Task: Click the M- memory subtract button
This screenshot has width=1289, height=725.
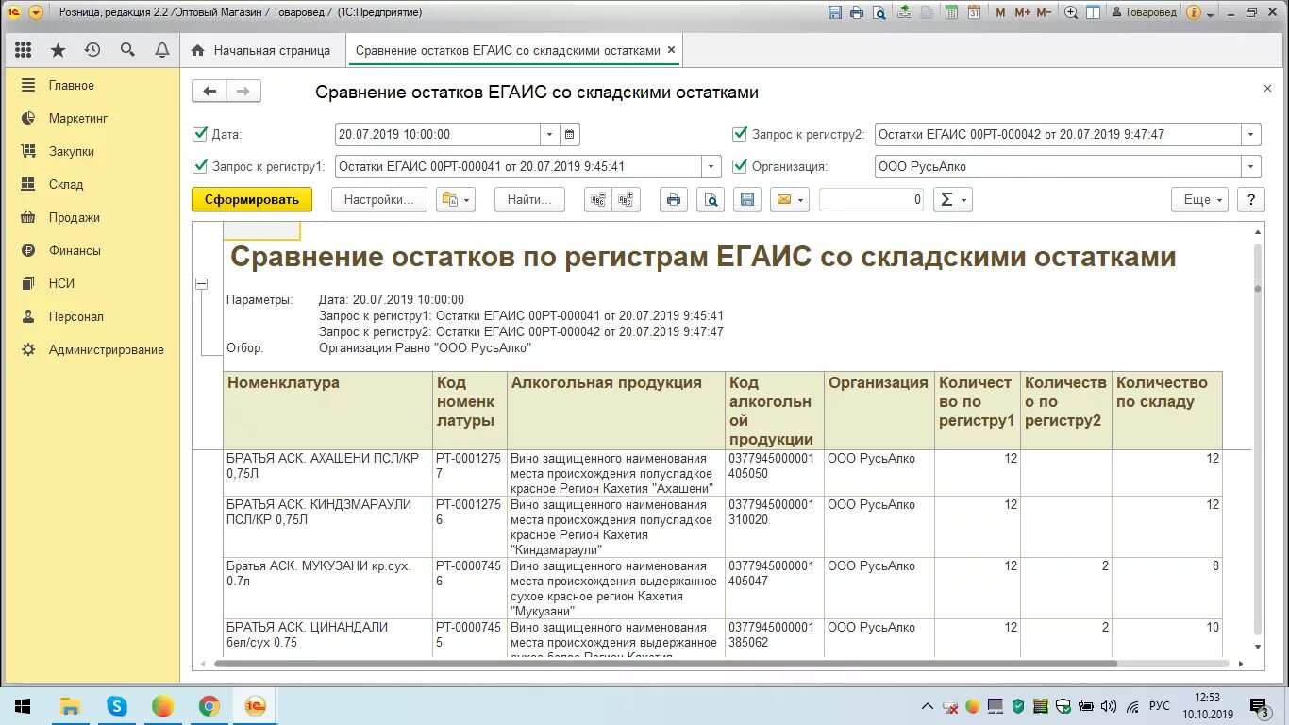Action: point(1045,12)
